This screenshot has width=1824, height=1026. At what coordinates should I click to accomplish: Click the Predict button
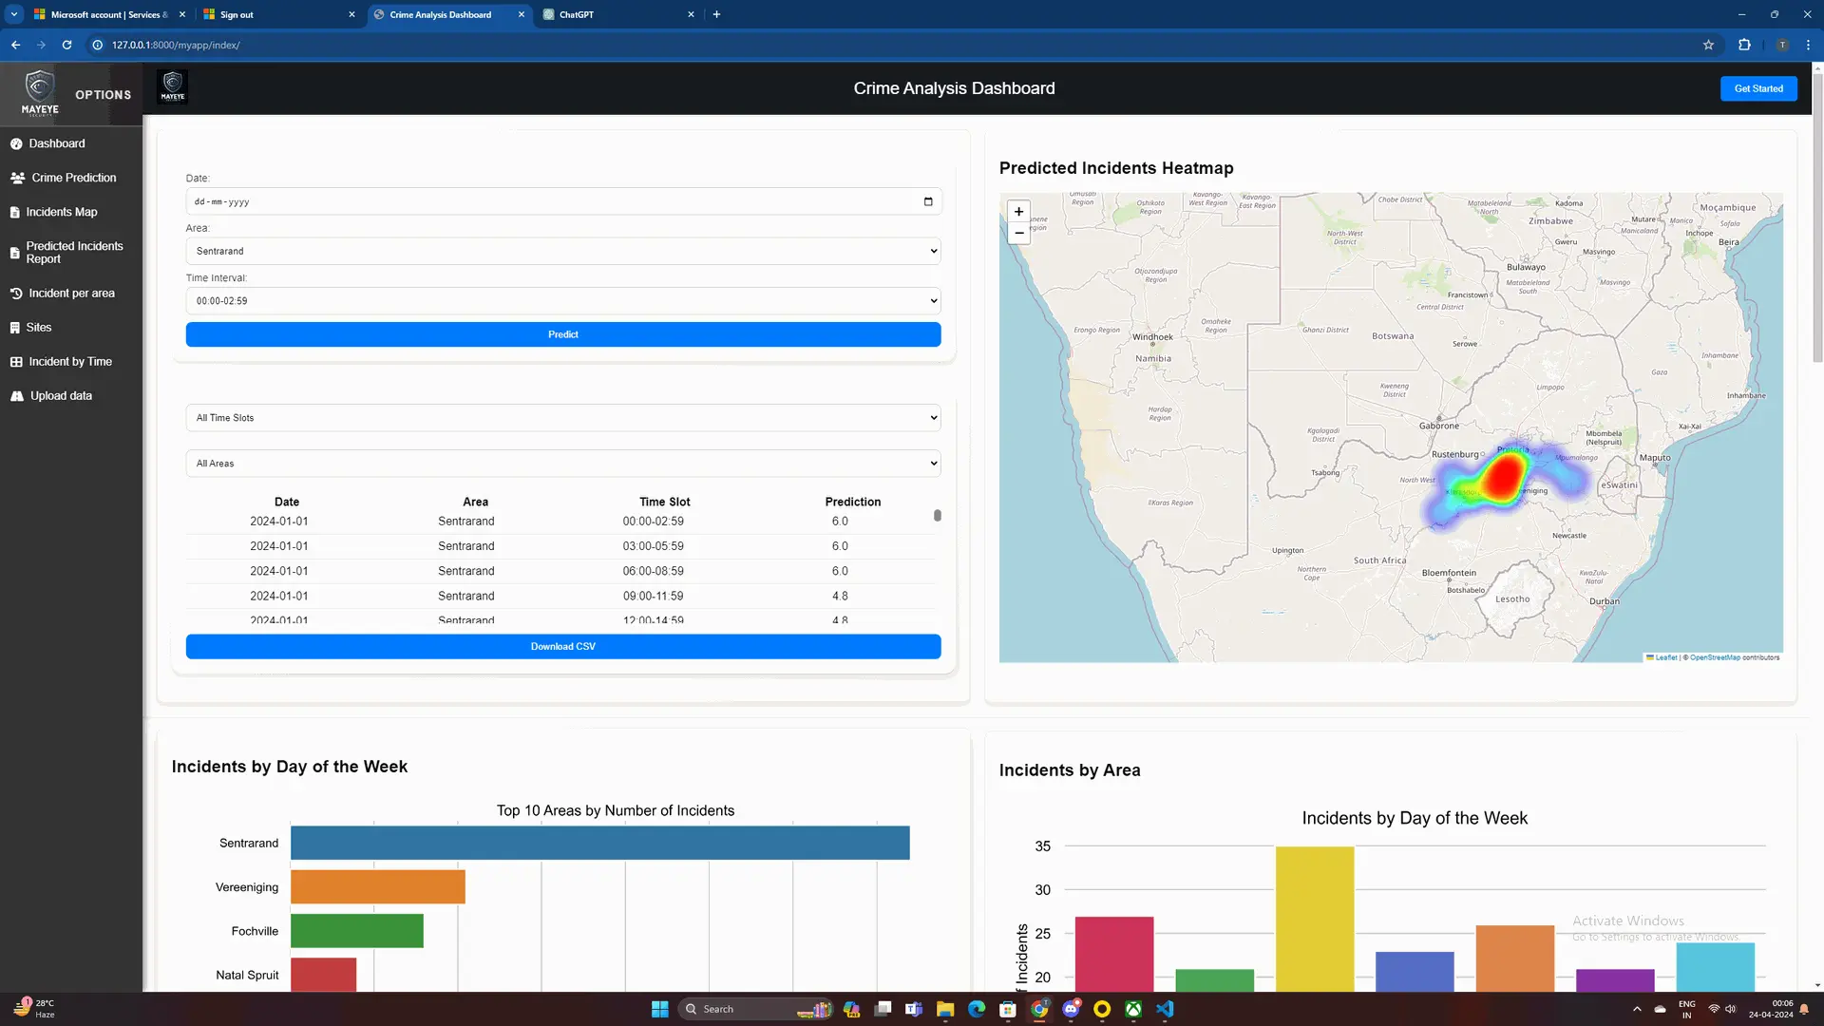click(562, 334)
